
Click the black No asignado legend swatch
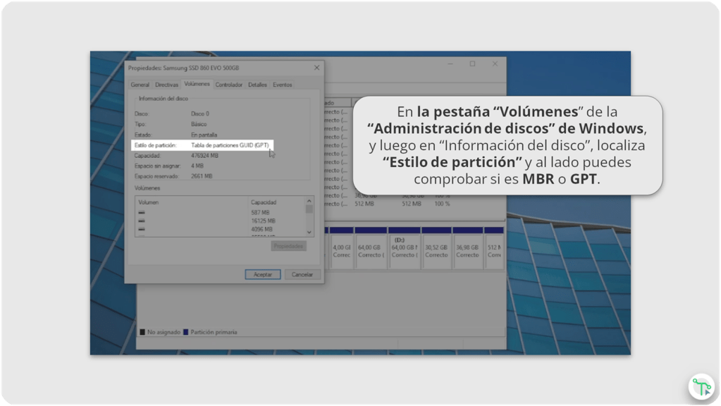click(x=142, y=331)
